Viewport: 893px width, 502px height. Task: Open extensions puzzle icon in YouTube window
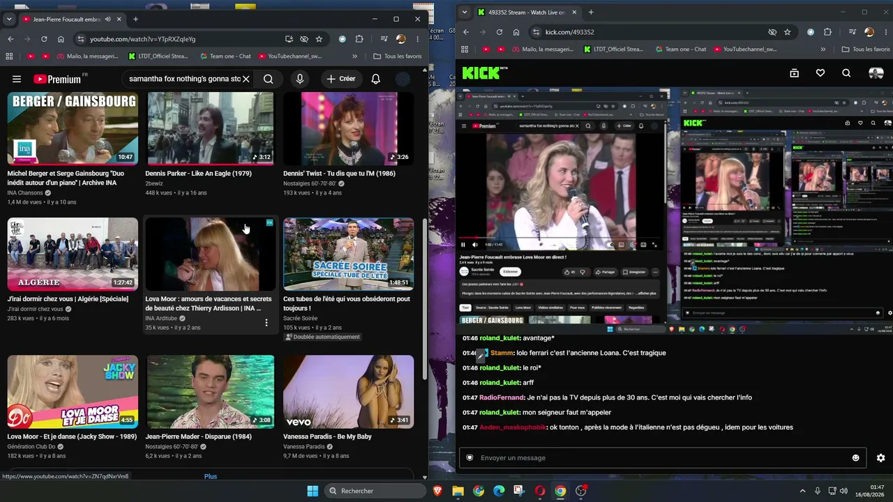click(x=359, y=39)
